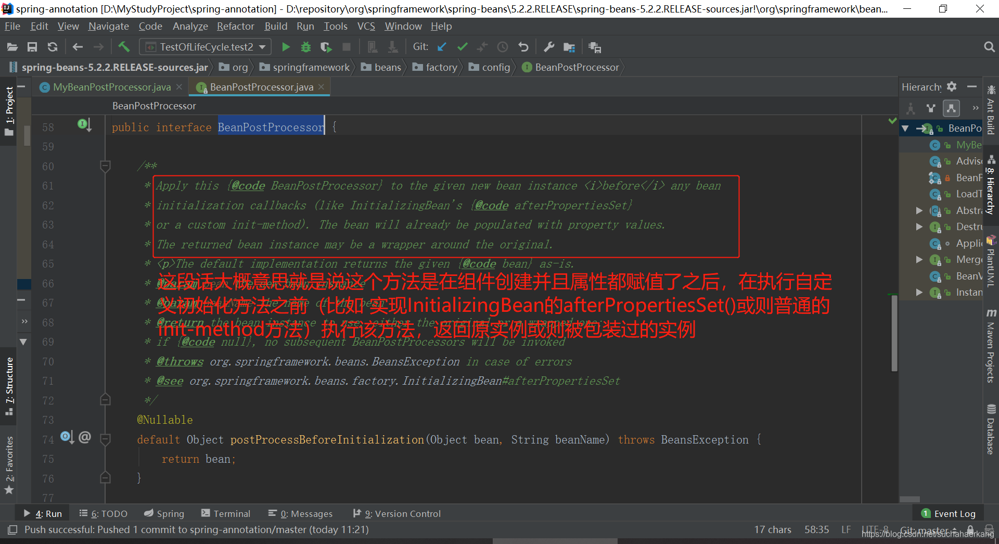This screenshot has width=999, height=544.
Task: Build the project with the hammer icon
Action: [124, 47]
